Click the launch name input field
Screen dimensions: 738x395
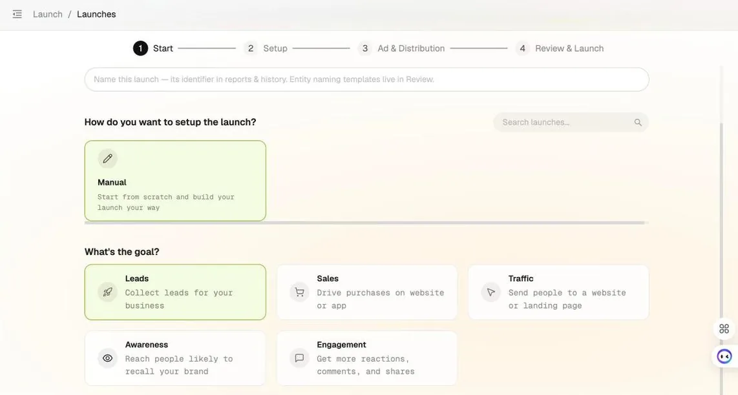pos(366,79)
